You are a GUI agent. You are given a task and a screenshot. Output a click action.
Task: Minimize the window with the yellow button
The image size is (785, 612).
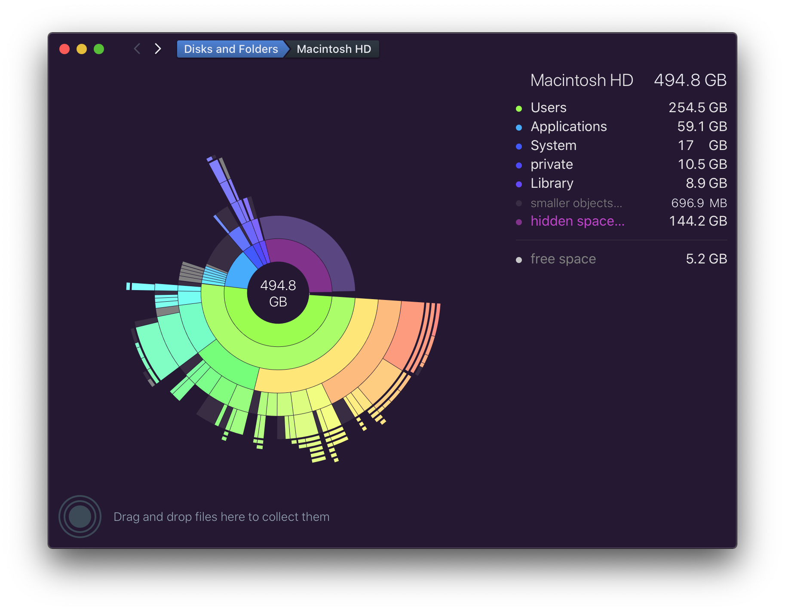point(82,49)
